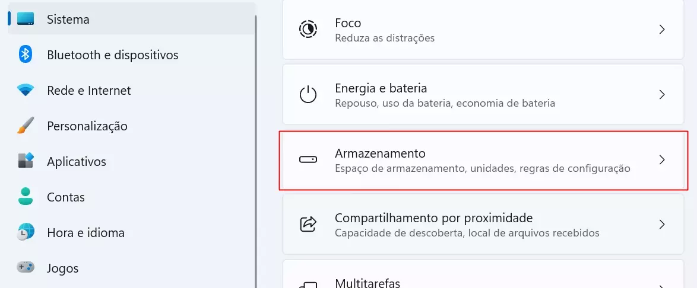Click the paintbrush Personalização icon
The width and height of the screenshot is (697, 288).
point(26,126)
